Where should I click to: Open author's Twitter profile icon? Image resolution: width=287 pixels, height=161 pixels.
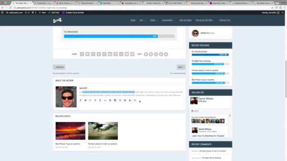click(85, 100)
